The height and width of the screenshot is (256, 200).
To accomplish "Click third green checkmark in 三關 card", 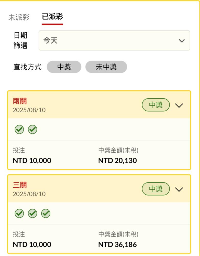I will [46, 214].
